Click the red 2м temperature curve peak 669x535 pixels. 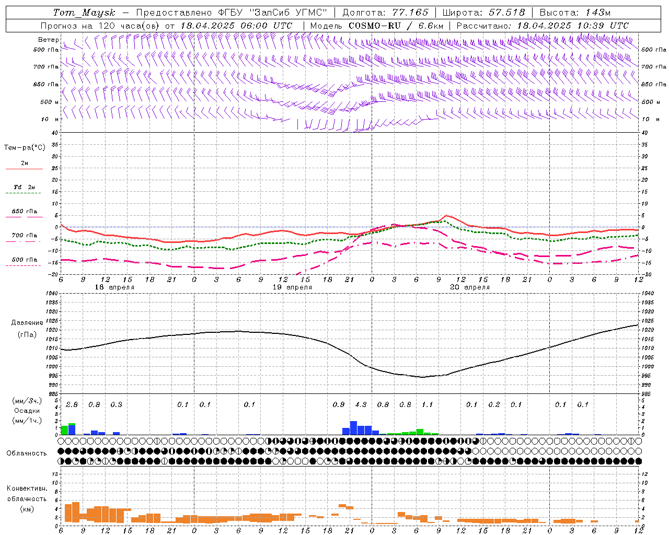point(445,216)
